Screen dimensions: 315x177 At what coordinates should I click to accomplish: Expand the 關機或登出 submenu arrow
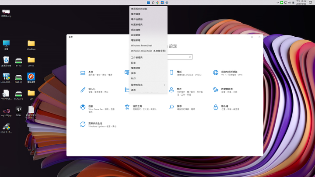click(164, 85)
